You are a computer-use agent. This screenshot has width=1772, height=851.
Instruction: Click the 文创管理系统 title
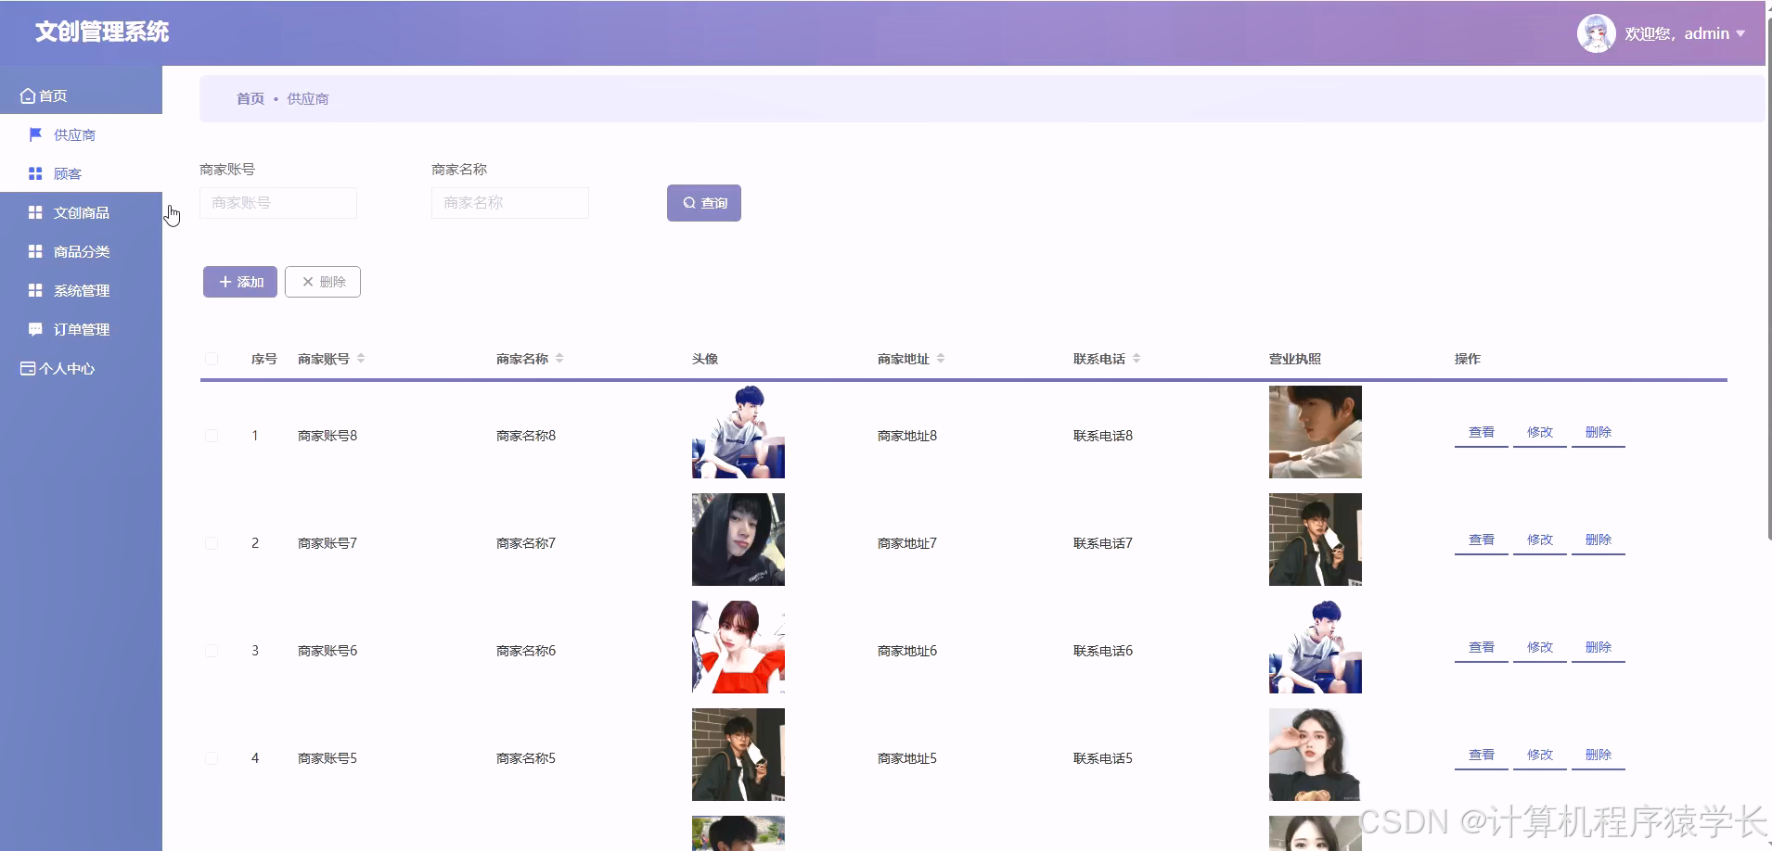[102, 32]
